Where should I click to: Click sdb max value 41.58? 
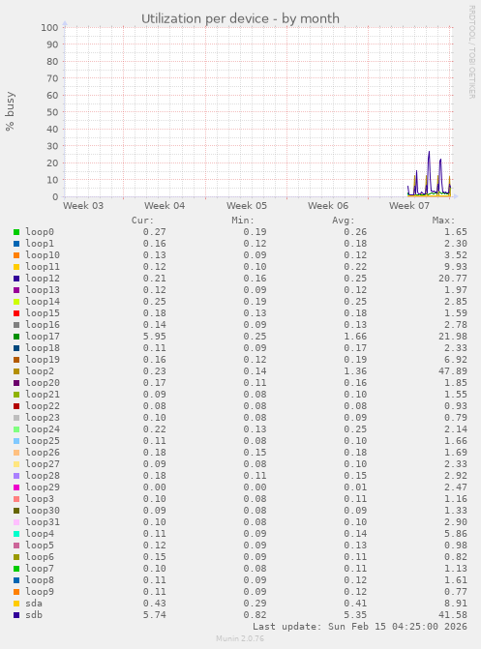(x=453, y=615)
